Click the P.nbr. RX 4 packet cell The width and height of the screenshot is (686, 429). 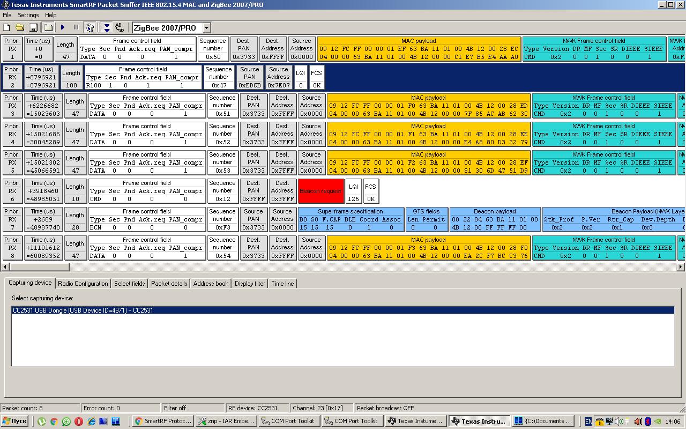click(12, 134)
